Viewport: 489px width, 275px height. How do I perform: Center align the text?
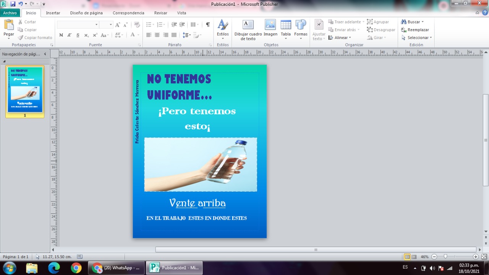pos(157,35)
